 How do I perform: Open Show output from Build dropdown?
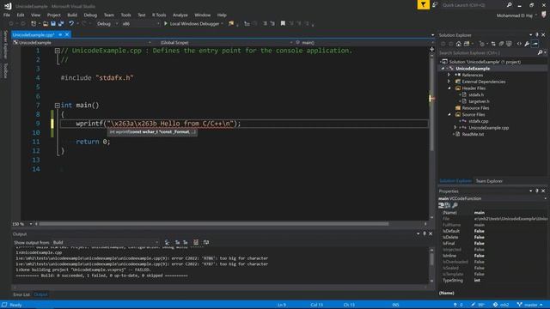(x=106, y=242)
